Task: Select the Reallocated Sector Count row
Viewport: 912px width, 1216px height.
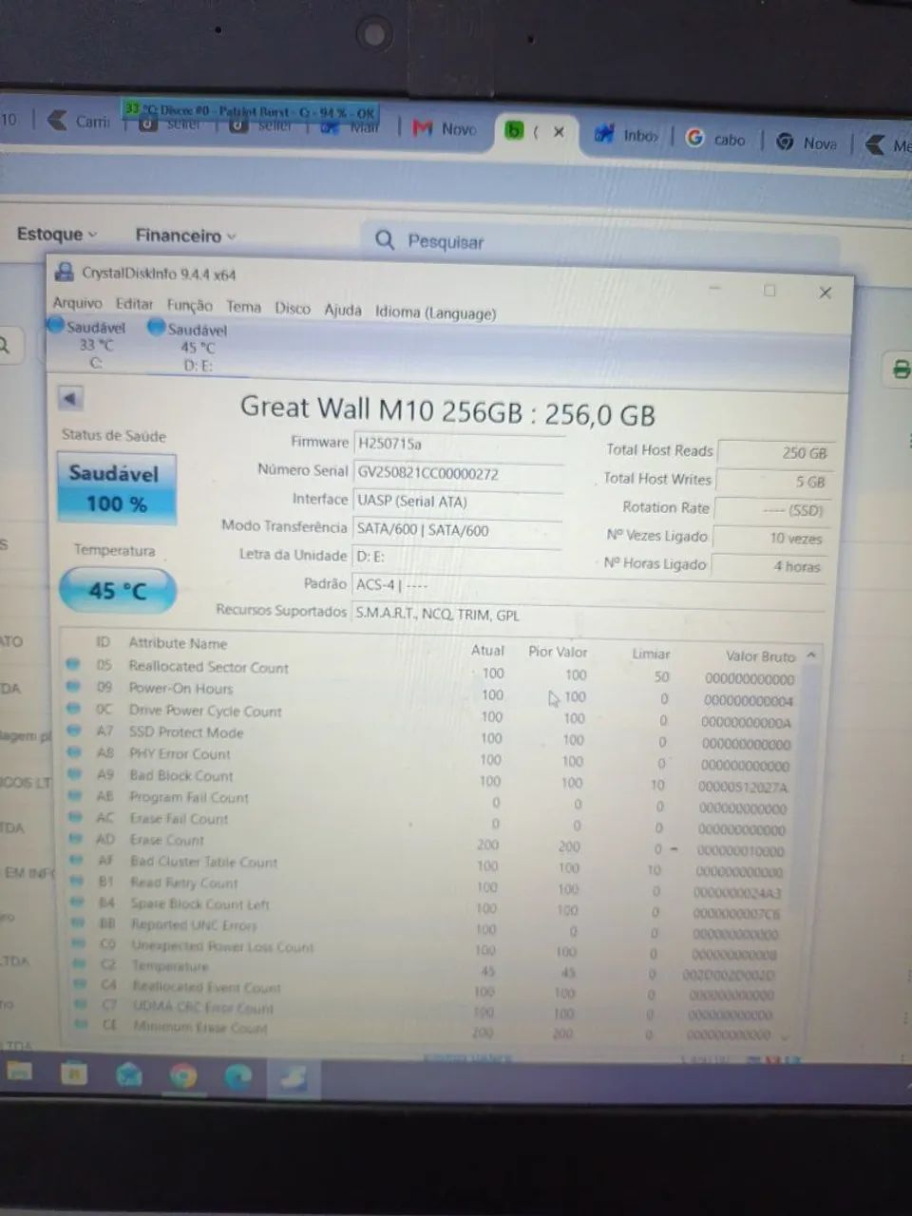Action: point(432,671)
